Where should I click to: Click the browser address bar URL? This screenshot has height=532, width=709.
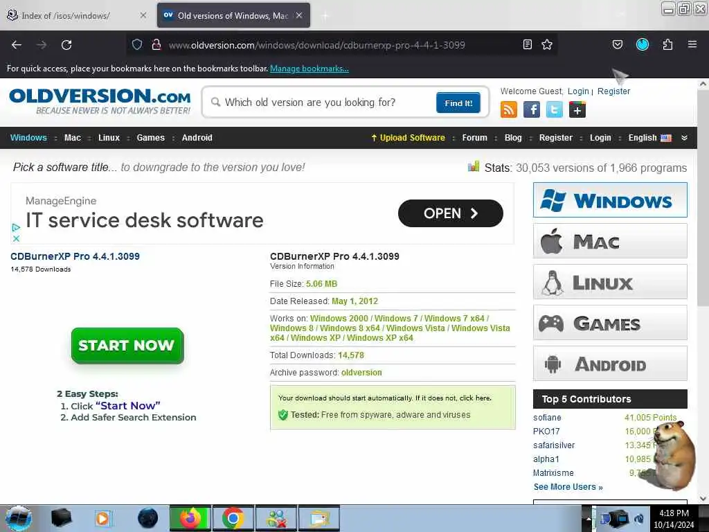coord(316,45)
